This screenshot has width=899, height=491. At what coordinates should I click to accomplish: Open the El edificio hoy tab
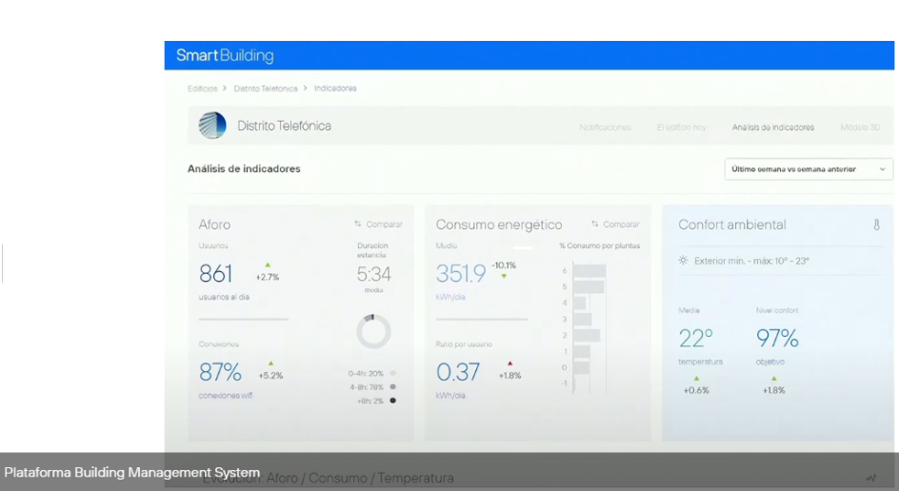681,128
